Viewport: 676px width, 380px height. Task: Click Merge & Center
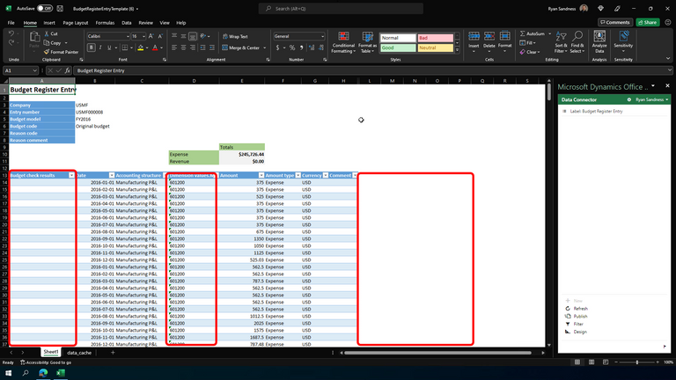click(241, 47)
